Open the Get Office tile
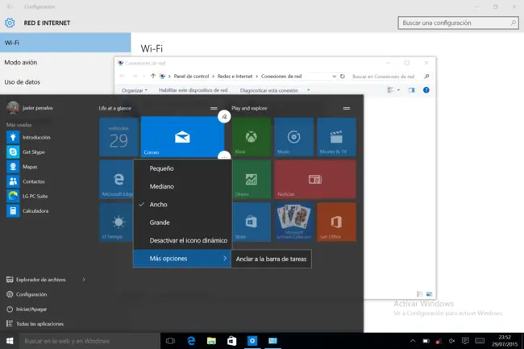 336,222
